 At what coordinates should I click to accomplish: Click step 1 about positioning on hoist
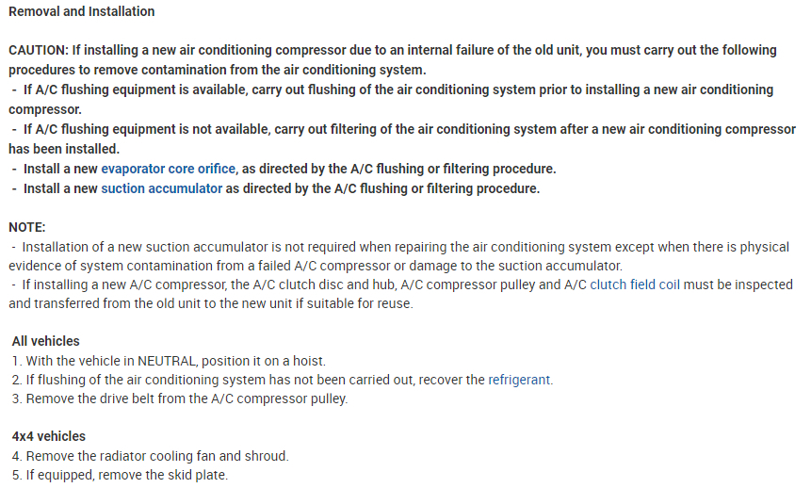170,361
